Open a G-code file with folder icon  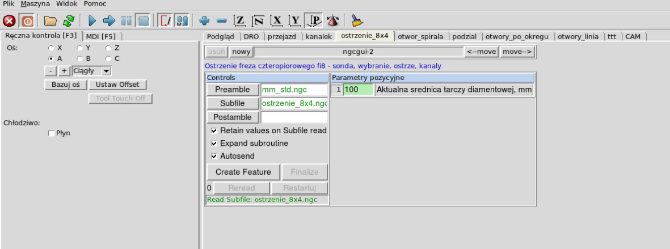50,20
